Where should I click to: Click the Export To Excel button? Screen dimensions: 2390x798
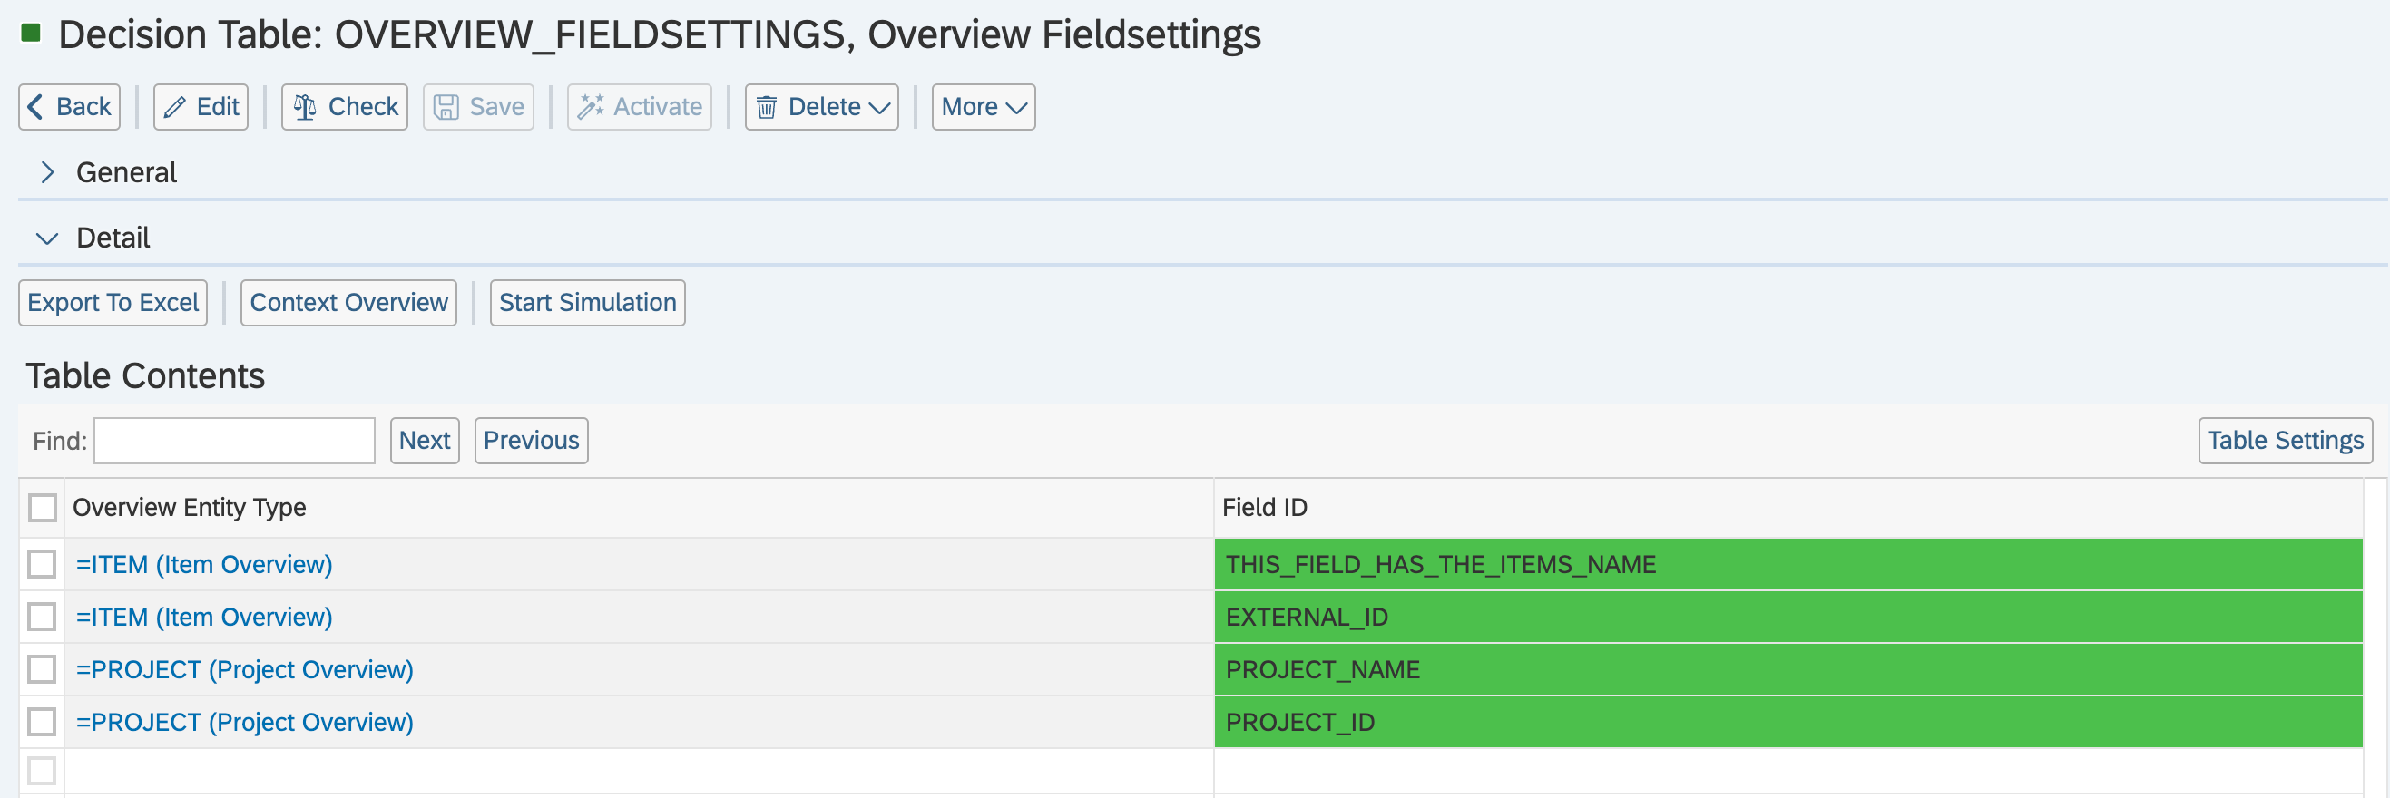pyautogui.click(x=113, y=303)
